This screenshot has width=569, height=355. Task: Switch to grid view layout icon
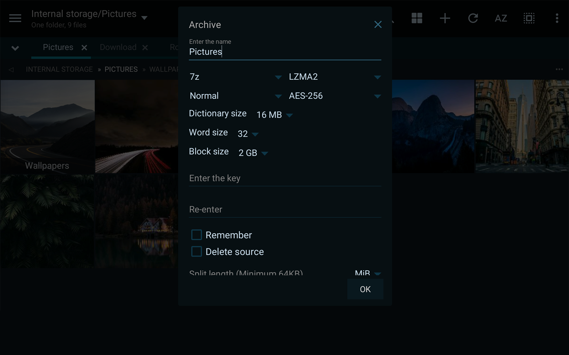coord(417,18)
